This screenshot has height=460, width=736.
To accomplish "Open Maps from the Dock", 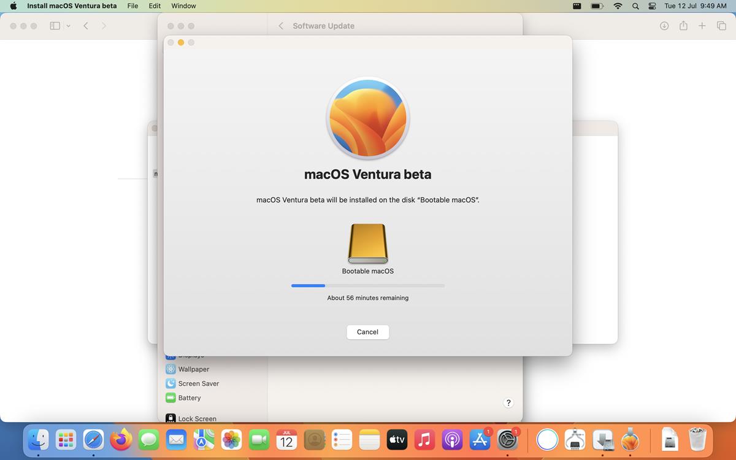I will 204,439.
